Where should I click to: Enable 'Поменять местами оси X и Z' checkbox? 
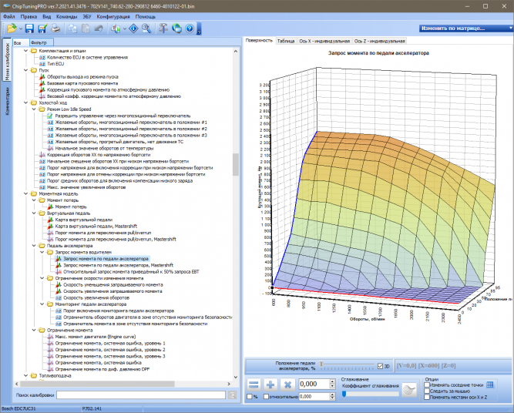click(427, 398)
